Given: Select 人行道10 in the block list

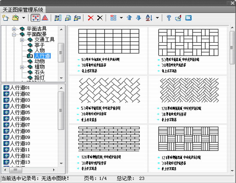Looking at the screenshot, I should point(20,143).
